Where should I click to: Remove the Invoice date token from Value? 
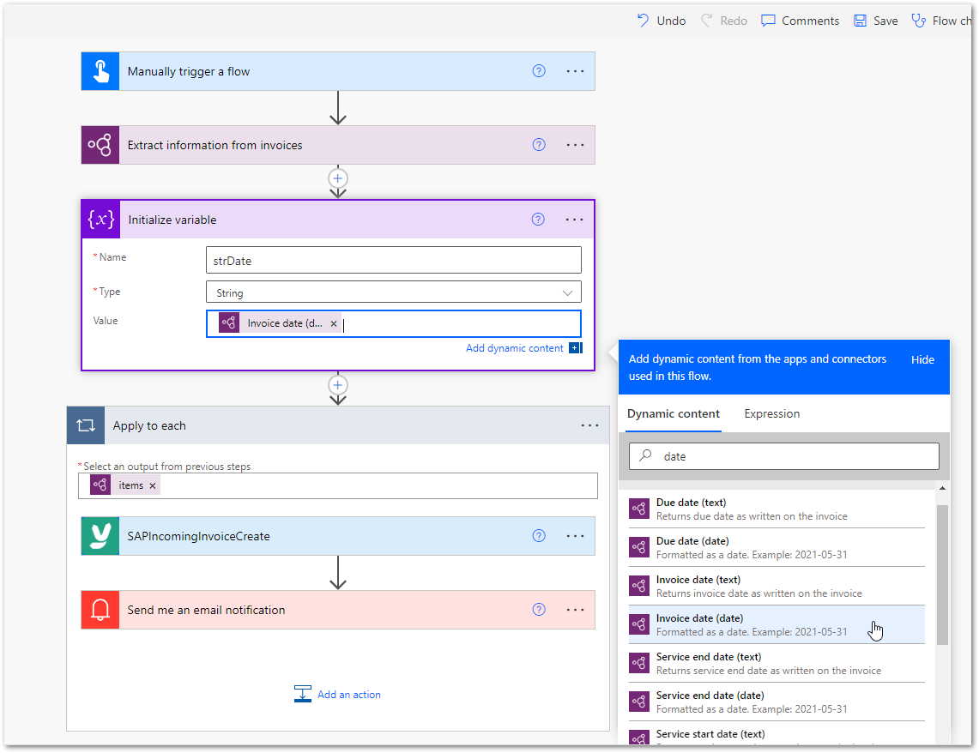(x=334, y=324)
